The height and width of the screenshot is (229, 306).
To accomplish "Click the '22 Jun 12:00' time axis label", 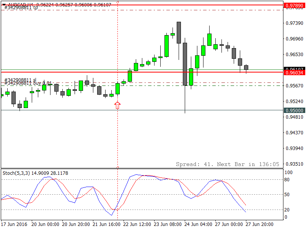I will tap(137, 224).
